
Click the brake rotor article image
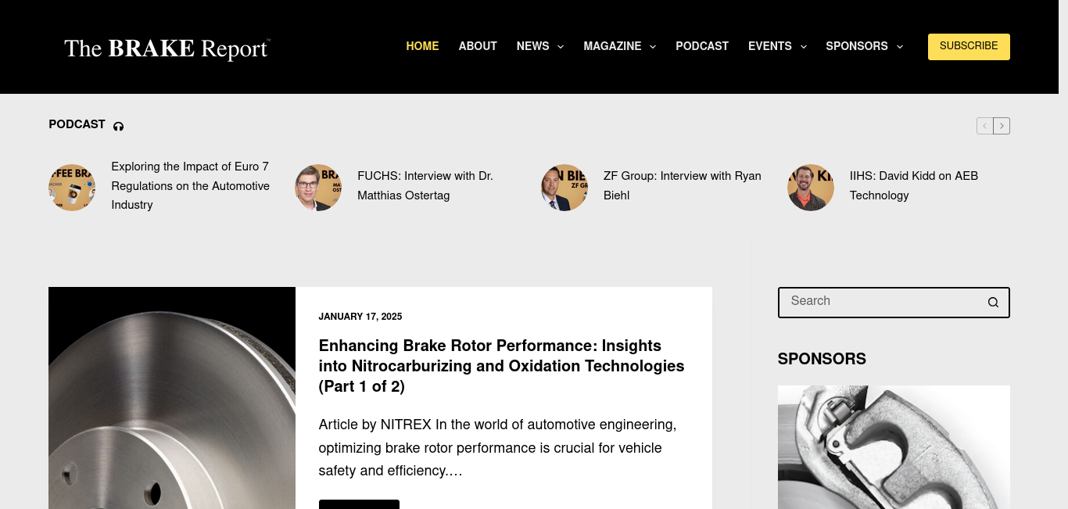(172, 398)
